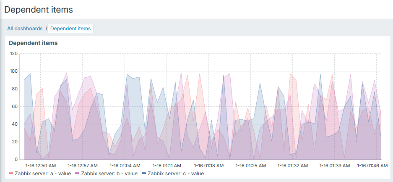This screenshot has width=393, height=182.
Task: Click the 1-16 01:46 AM time label
Action: 372,166
